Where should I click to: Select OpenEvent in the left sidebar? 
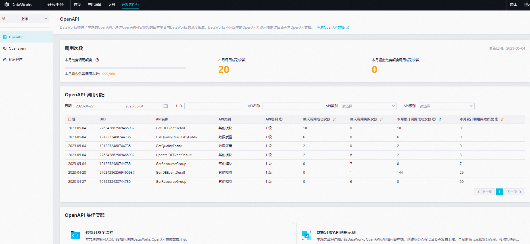pos(26,48)
